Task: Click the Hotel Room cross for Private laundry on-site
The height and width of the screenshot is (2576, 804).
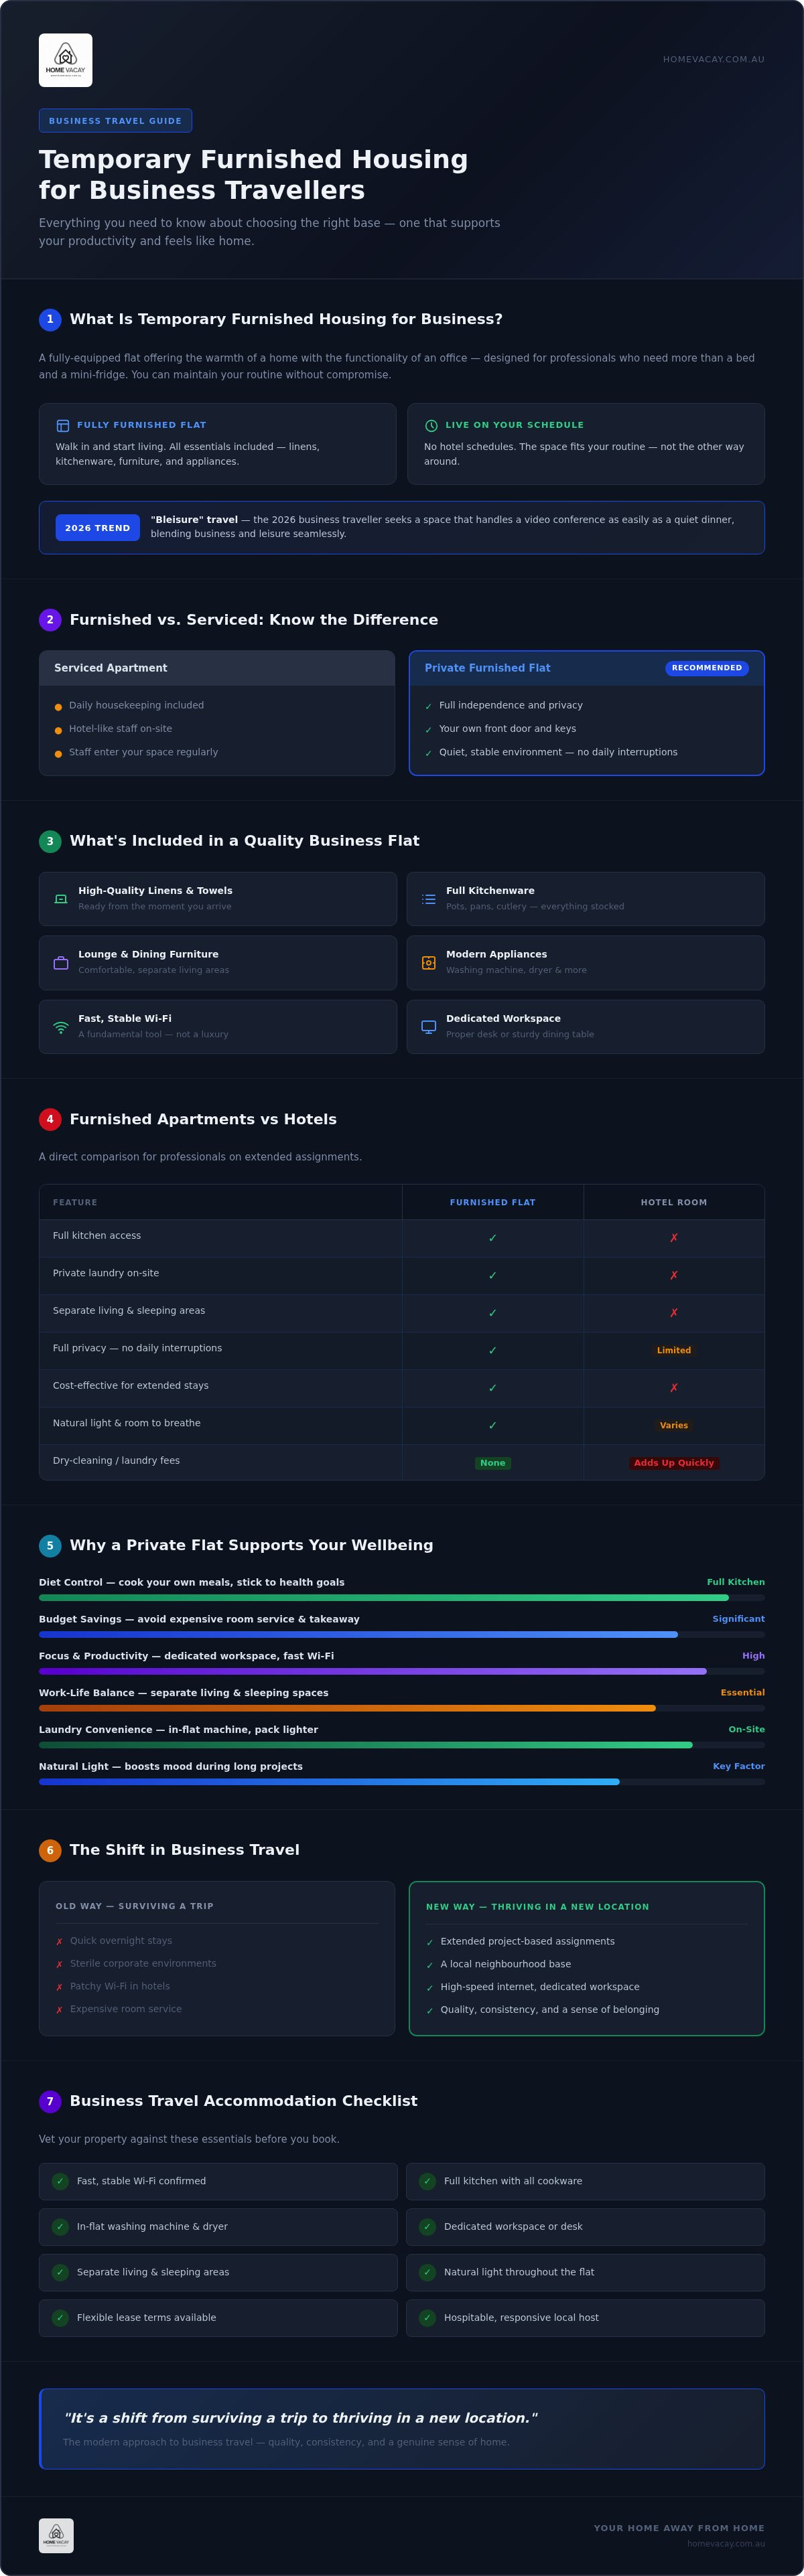Action: pyautogui.click(x=674, y=1275)
